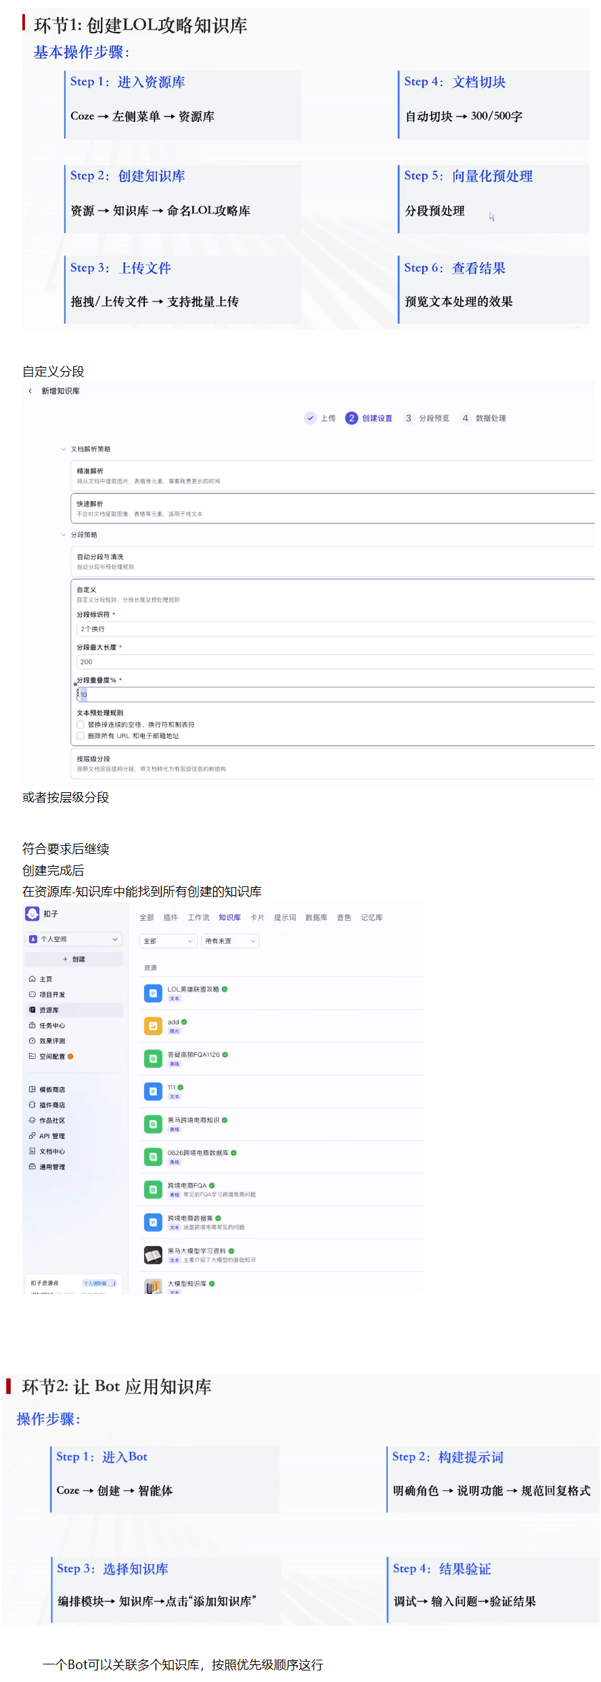Click the back arrow beside 新增知识库
This screenshot has width=601, height=1682.
pyautogui.click(x=30, y=391)
